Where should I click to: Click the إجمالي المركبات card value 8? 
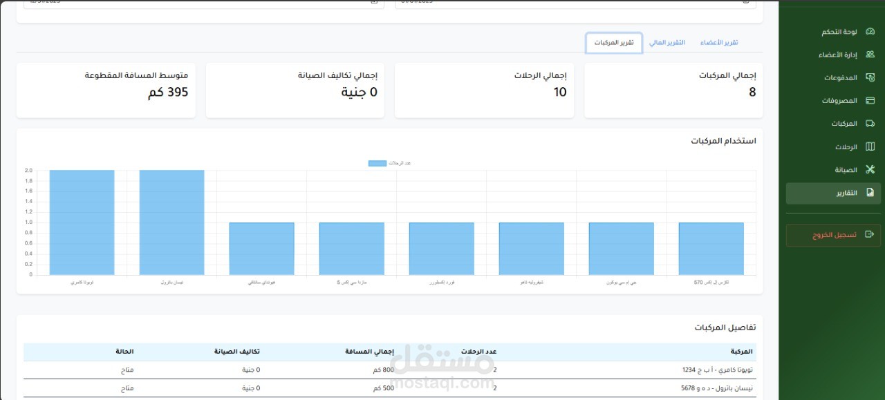click(x=752, y=93)
